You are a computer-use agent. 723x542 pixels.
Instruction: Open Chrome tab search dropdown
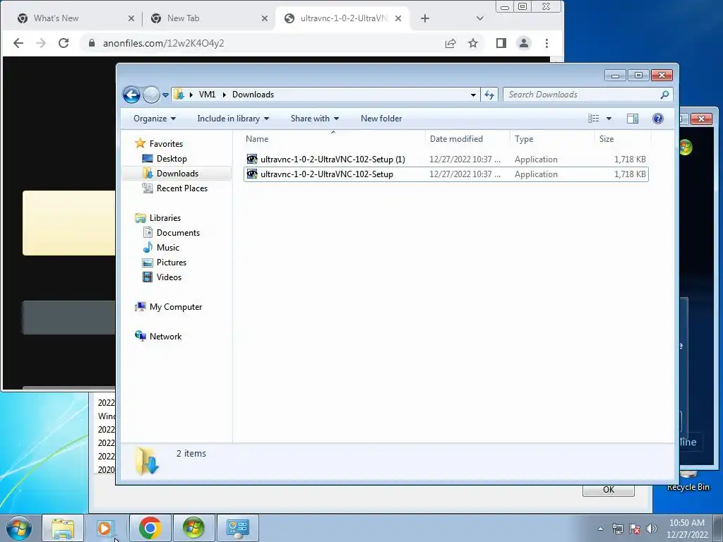coord(479,18)
